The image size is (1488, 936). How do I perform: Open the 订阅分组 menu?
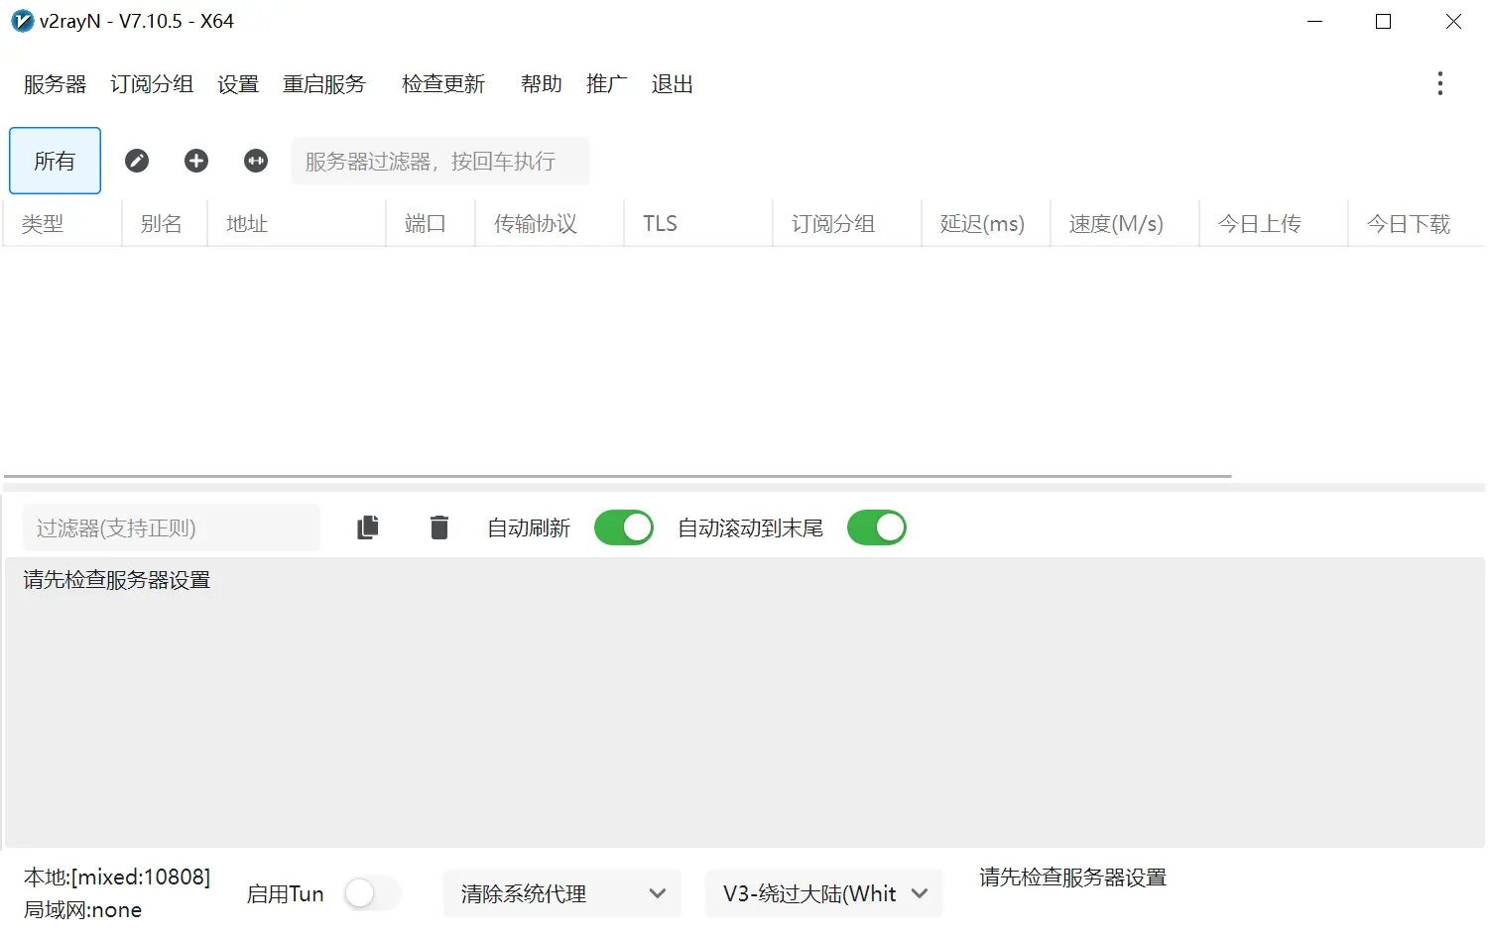152,84
